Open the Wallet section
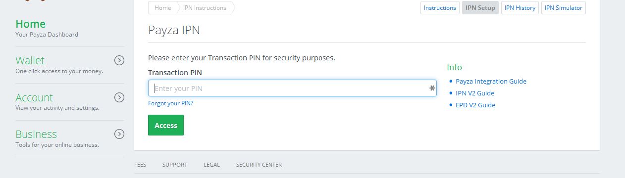The height and width of the screenshot is (178, 625). 30,60
